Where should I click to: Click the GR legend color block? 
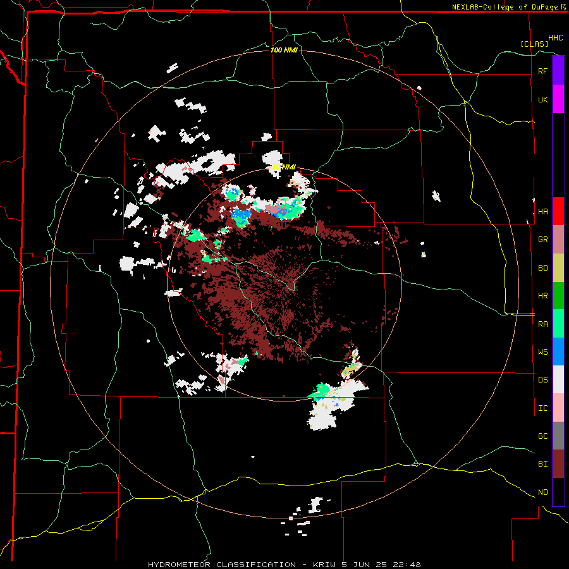tap(558, 239)
